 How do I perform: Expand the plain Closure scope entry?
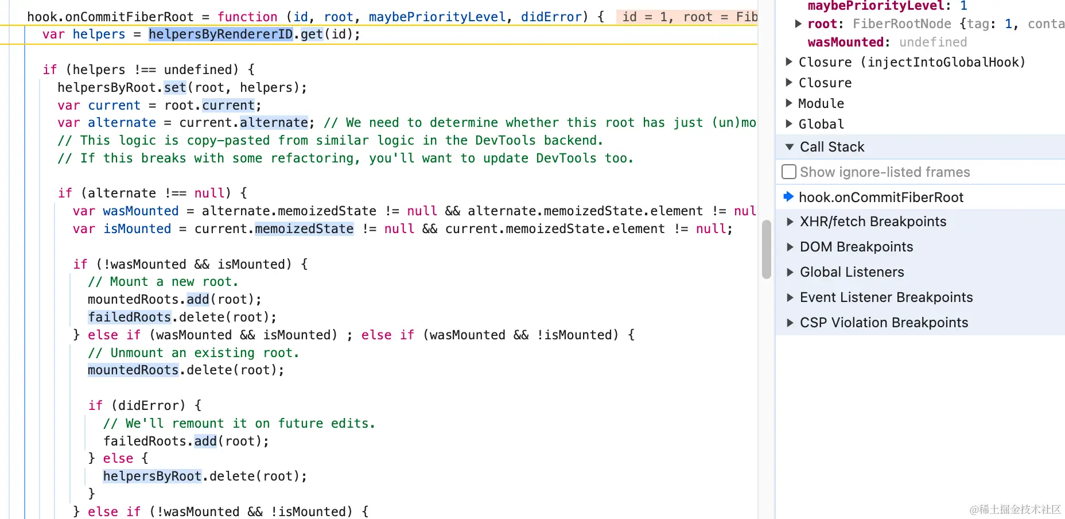coord(789,83)
